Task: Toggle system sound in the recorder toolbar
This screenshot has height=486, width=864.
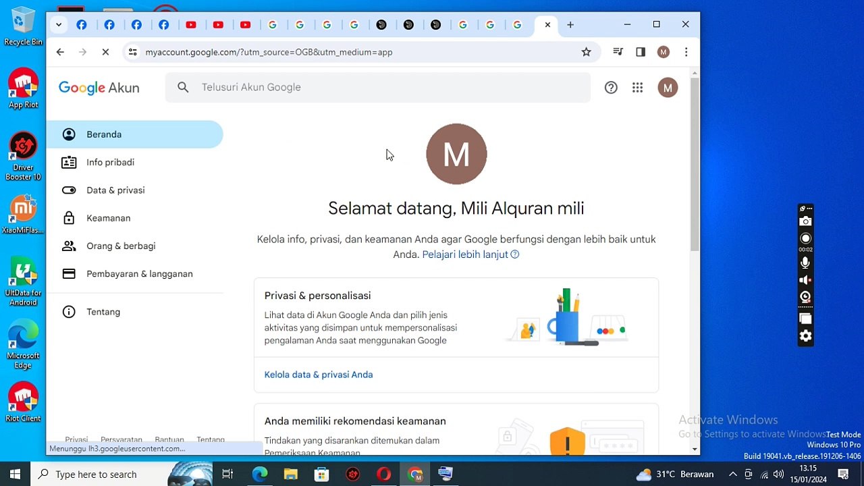Action: coord(805,279)
